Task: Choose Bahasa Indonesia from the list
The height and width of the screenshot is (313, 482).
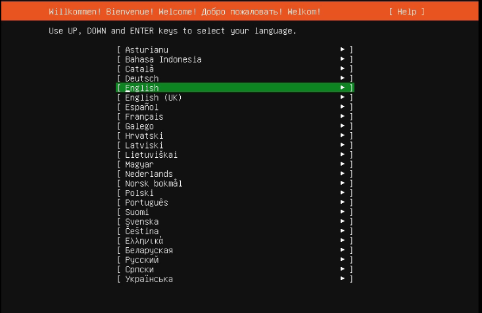Action: (235, 59)
